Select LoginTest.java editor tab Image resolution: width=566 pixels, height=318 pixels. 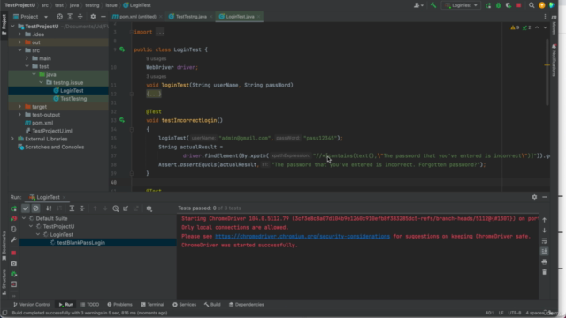(x=240, y=17)
